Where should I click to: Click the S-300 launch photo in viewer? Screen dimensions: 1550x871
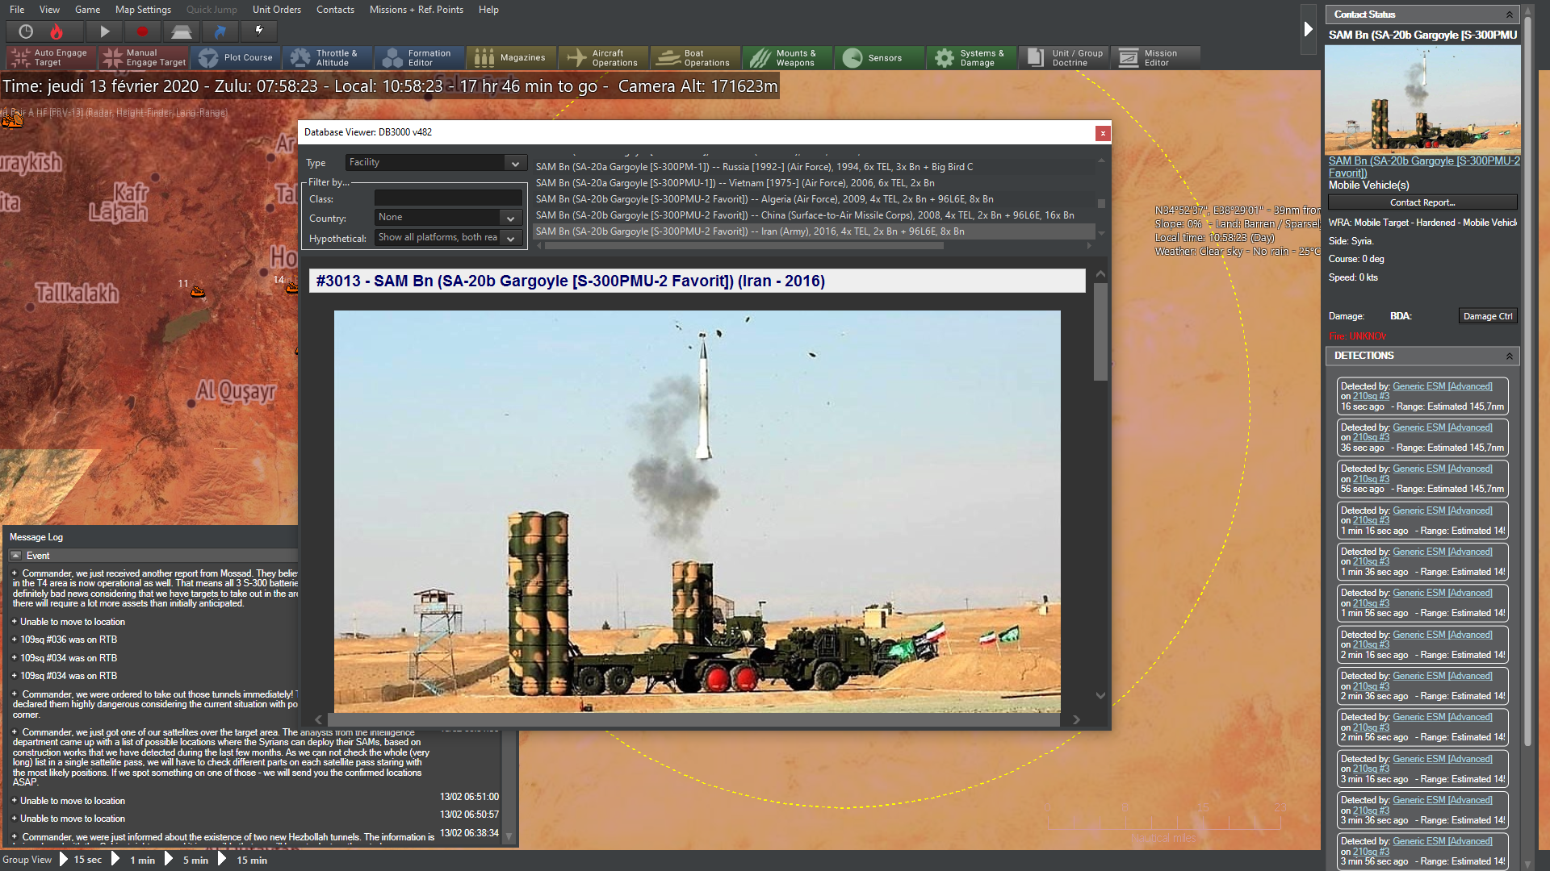point(697,511)
